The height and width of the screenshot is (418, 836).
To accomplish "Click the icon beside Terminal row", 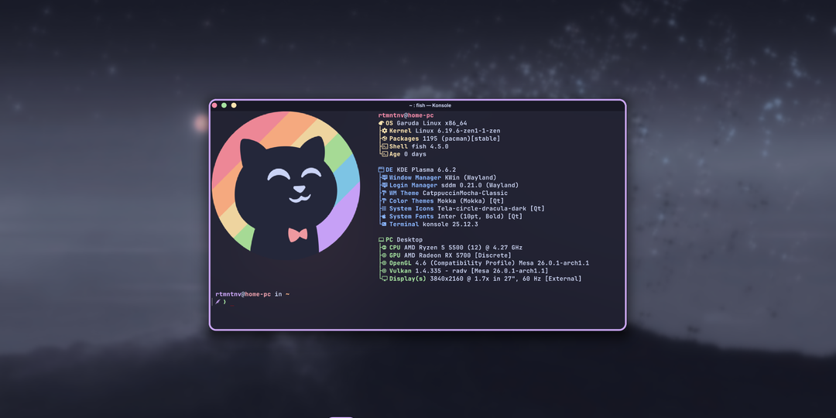I will pos(385,224).
